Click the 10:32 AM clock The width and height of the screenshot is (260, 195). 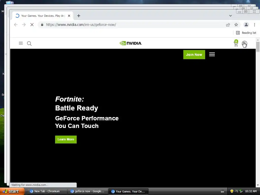251,191
